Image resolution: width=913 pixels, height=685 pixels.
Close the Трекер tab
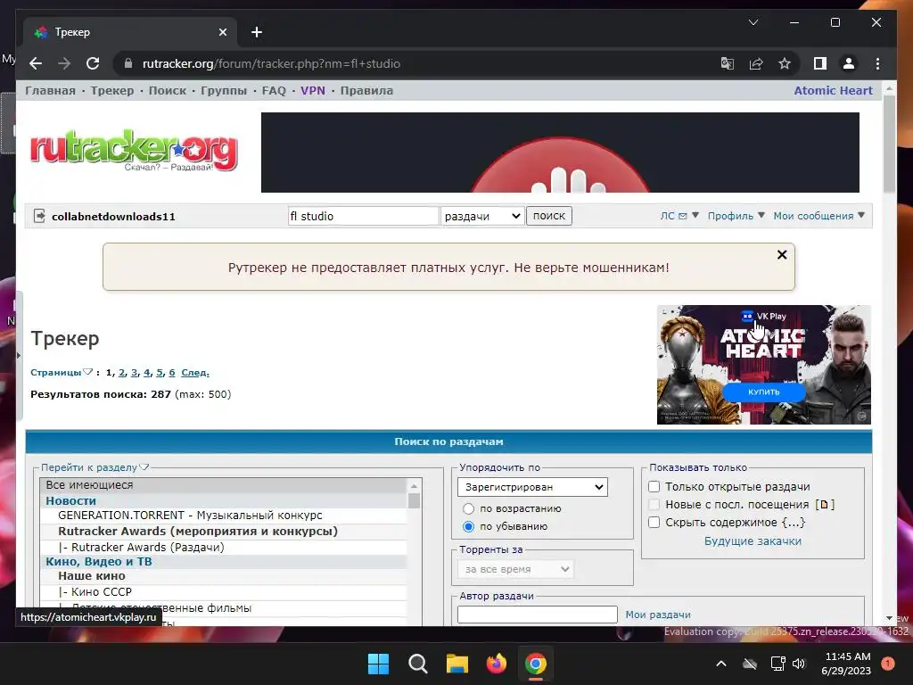pyautogui.click(x=222, y=32)
